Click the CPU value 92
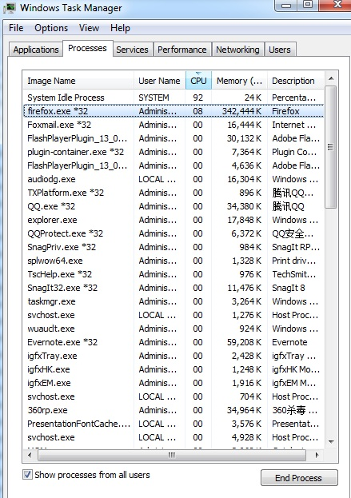This screenshot has height=498, width=351. tap(198, 98)
